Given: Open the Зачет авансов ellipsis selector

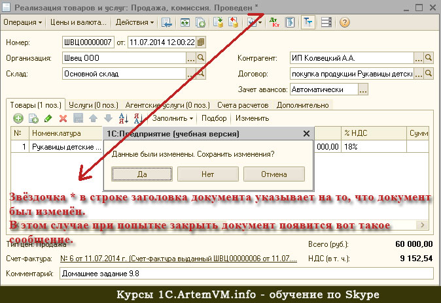Looking at the screenshot, I should point(363,89).
